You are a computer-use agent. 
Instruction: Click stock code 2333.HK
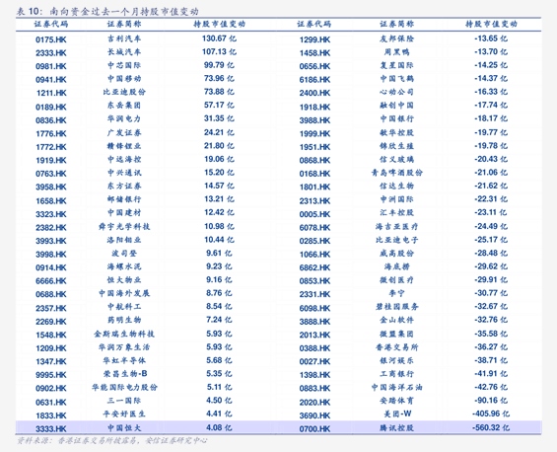point(51,53)
